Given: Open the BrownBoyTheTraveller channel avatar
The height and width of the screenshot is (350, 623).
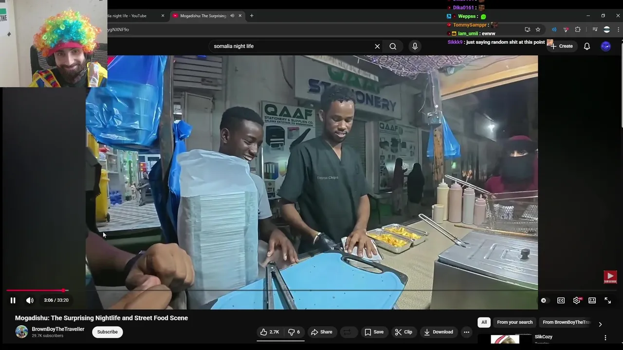Looking at the screenshot, I should tap(21, 332).
